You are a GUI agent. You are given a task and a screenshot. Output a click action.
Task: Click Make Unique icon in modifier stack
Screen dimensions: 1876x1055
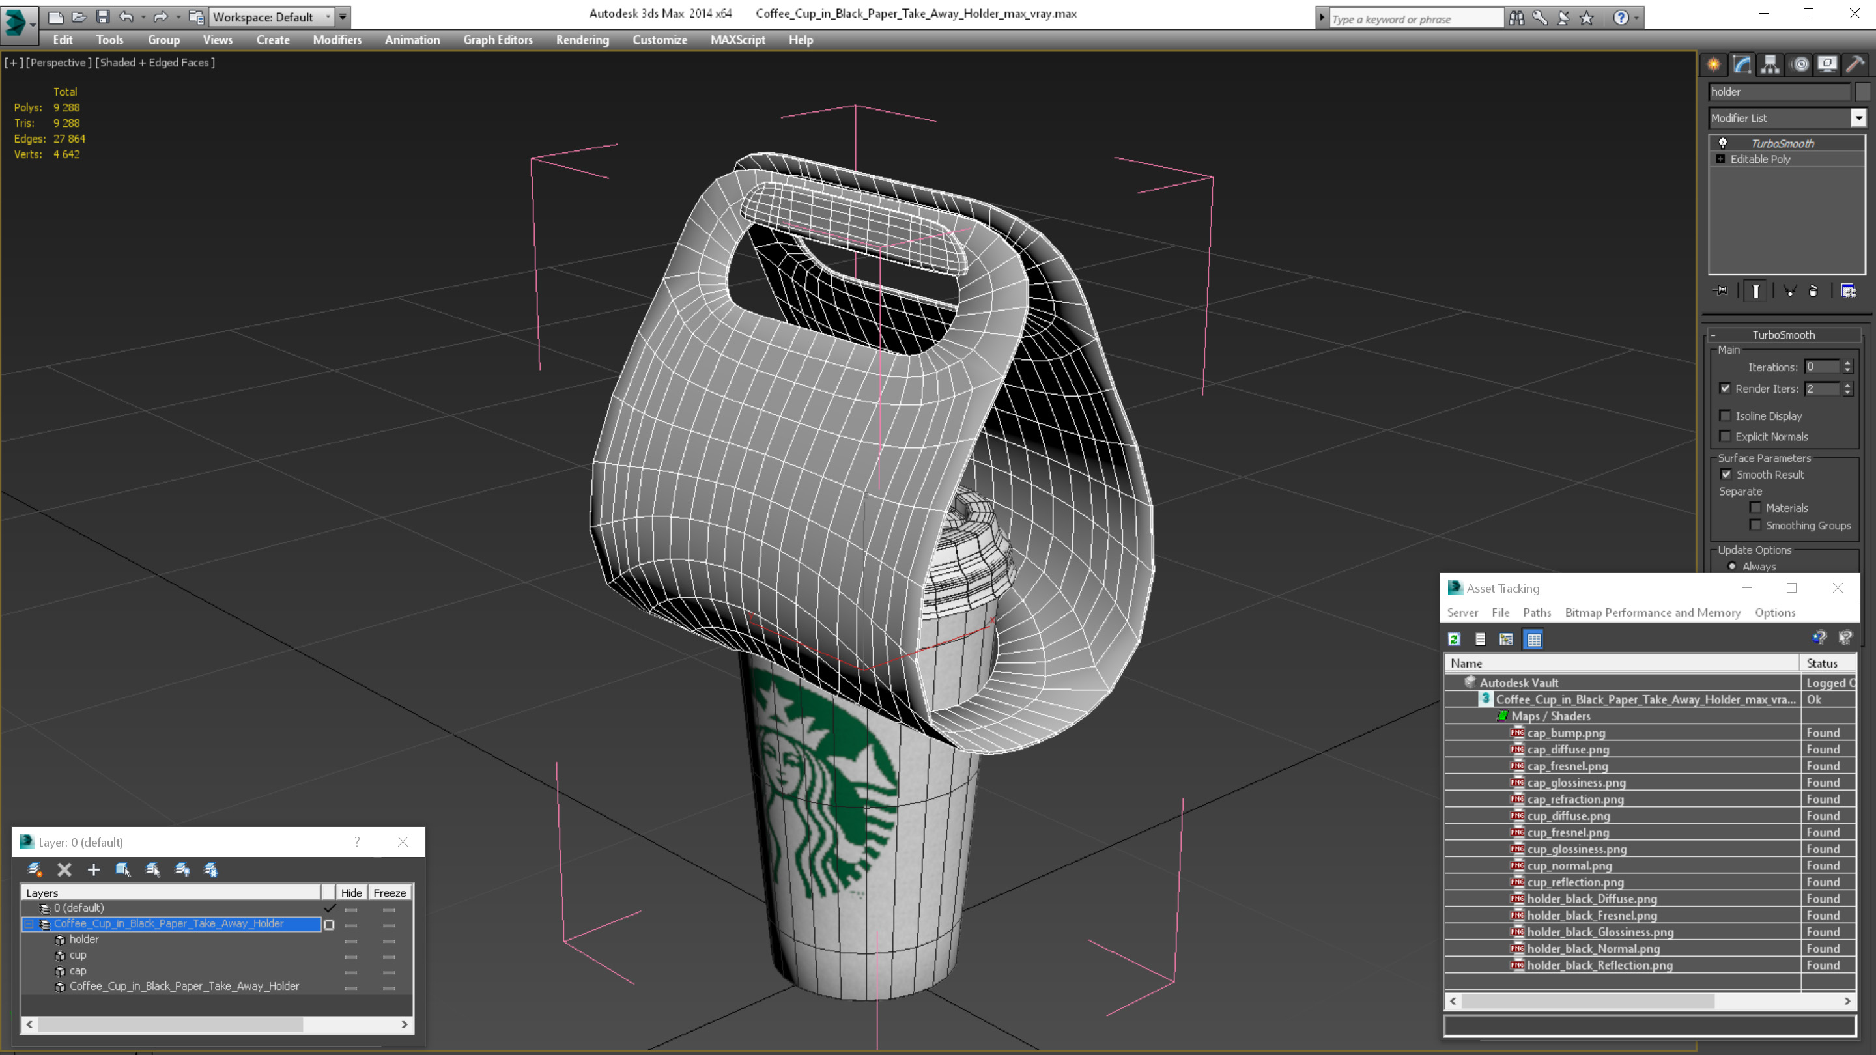1789,290
